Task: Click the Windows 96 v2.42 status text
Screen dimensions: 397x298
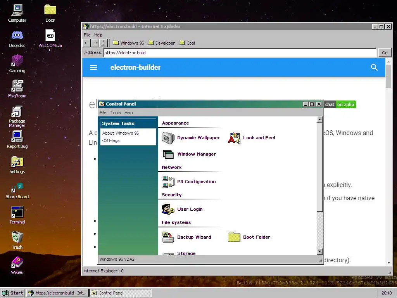Action: pos(117,259)
